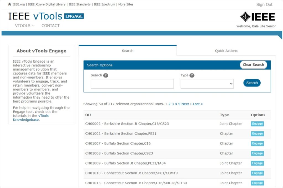Click the Search Options panel title
283x188 pixels.
(99, 65)
